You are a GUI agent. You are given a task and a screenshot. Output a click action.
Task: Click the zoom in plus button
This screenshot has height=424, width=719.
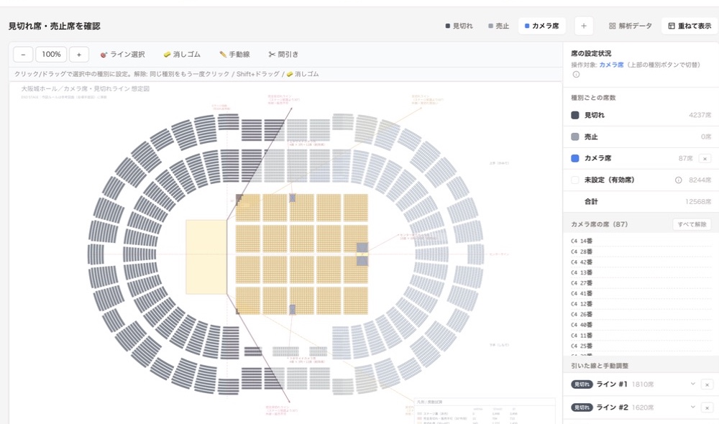point(79,55)
